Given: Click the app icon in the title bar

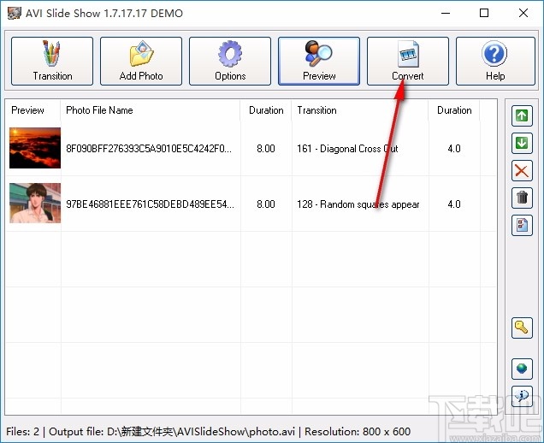Looking at the screenshot, I should coord(15,13).
